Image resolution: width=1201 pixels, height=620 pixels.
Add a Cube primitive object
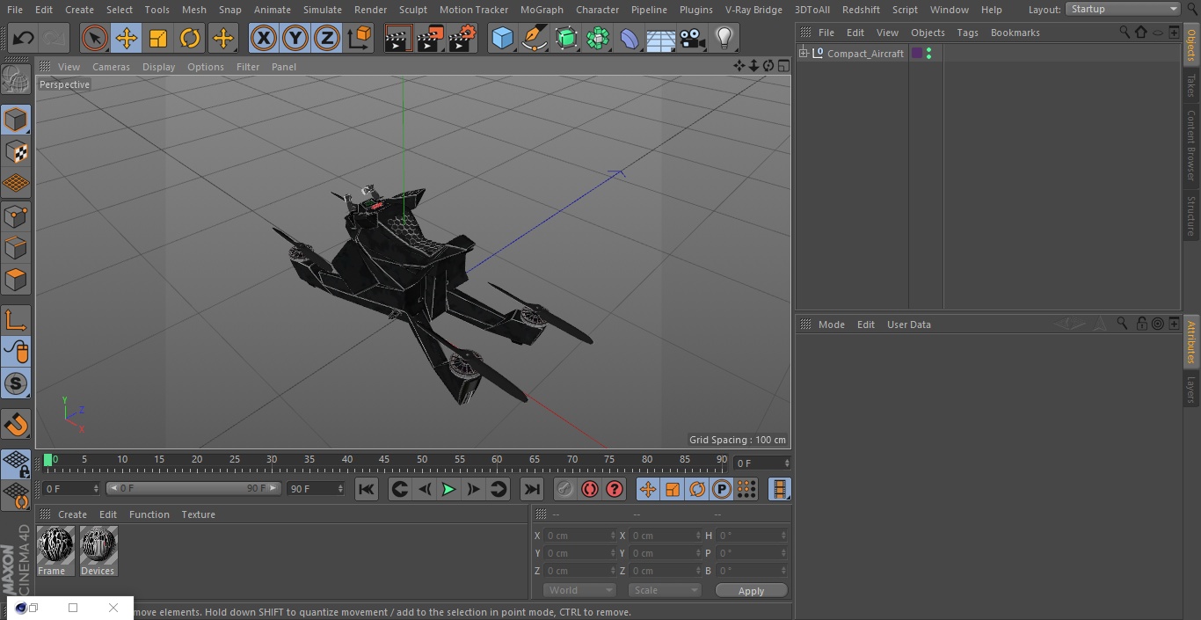click(502, 38)
